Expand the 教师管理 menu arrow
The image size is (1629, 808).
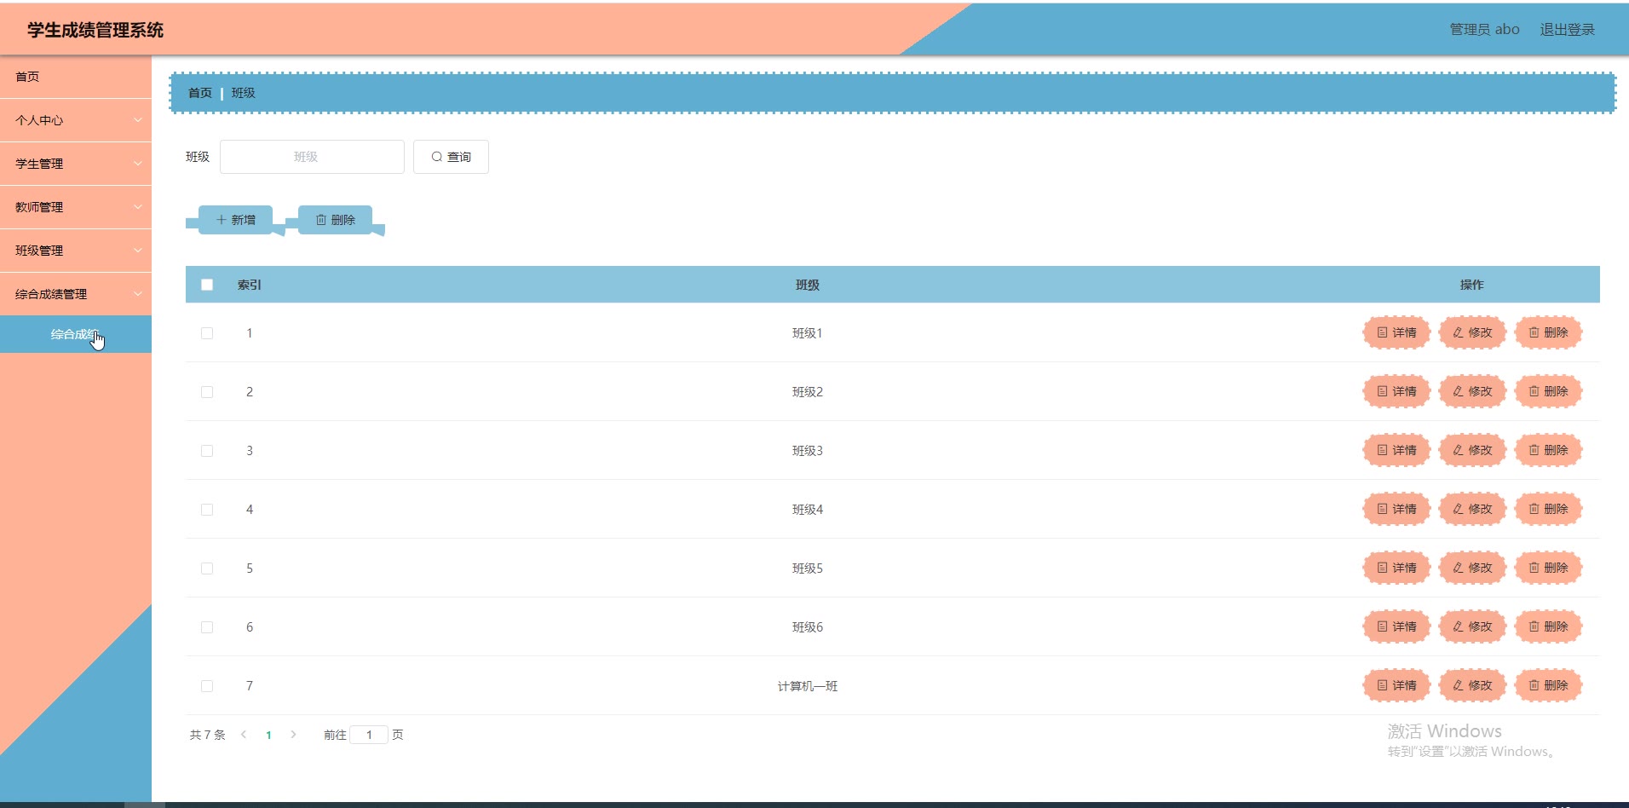point(138,207)
